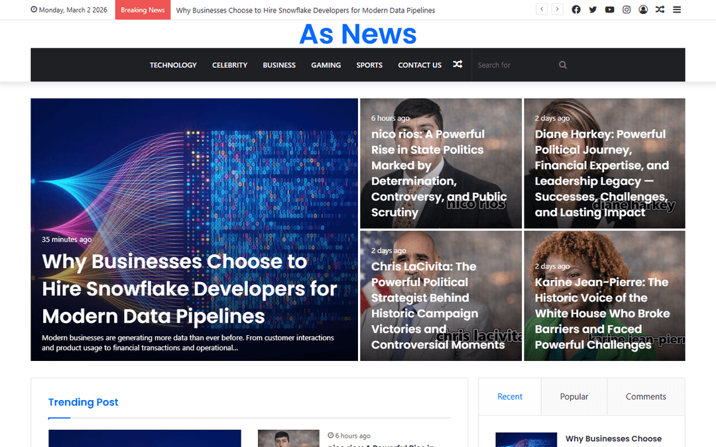Open the Instagram icon in top bar
Screen dimensions: 716x447
pyautogui.click(x=626, y=9)
